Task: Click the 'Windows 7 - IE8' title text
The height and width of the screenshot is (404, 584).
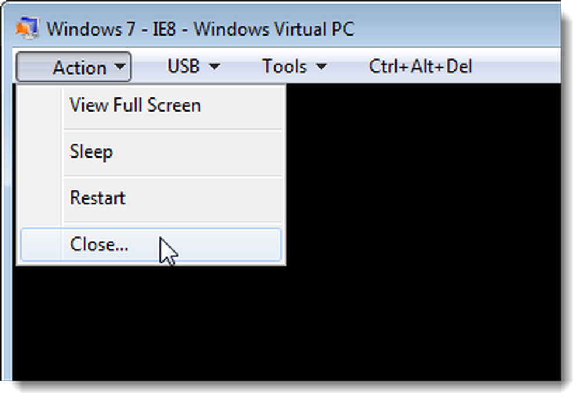Action: click(x=110, y=29)
